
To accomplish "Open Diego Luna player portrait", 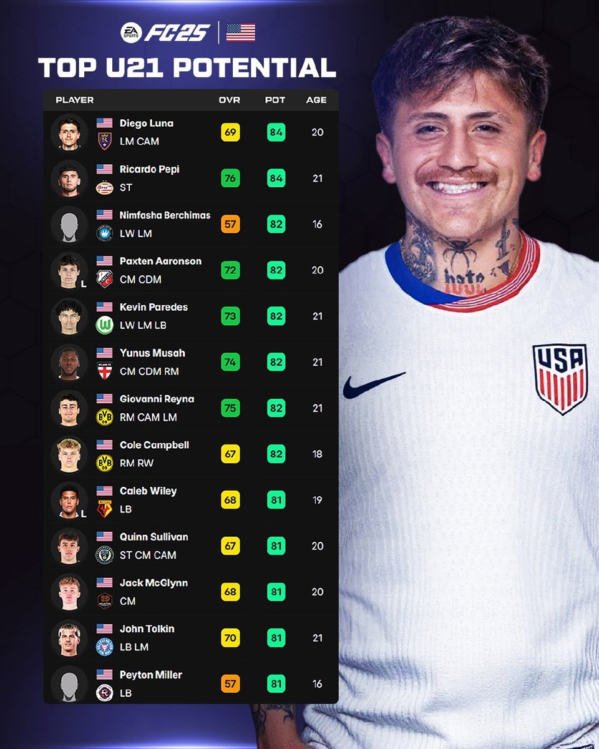I will pos(69,132).
